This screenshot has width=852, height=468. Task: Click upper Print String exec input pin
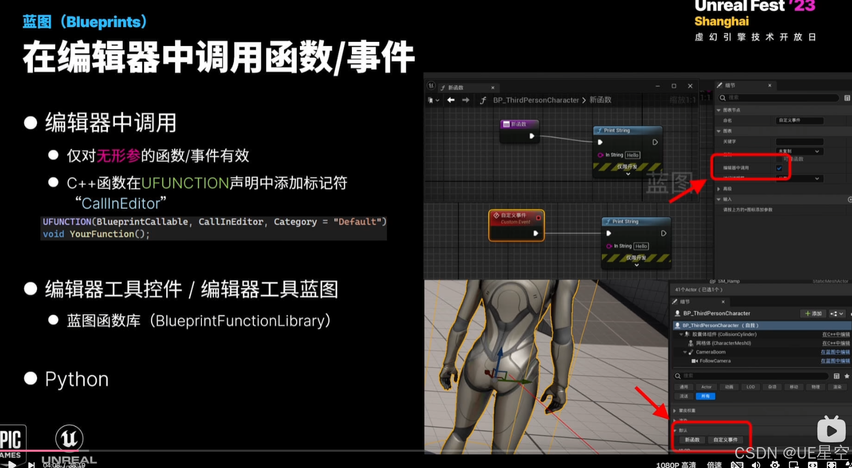click(x=600, y=142)
